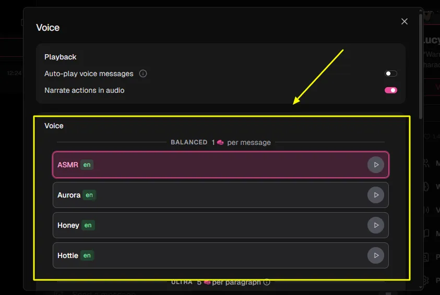
Task: Click the Ultra per paragraph info icon
Action: click(267, 282)
